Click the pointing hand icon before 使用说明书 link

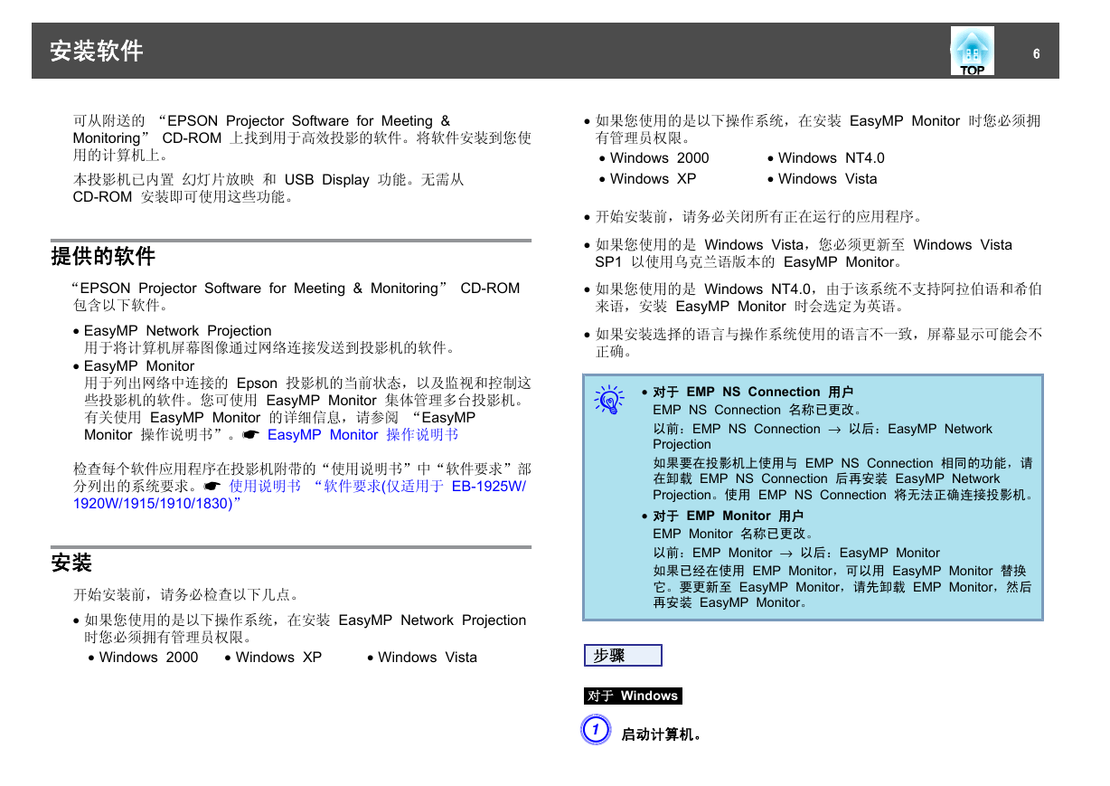tap(212, 486)
